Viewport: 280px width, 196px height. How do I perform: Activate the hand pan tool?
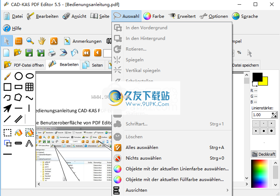pyautogui.click(x=42, y=41)
